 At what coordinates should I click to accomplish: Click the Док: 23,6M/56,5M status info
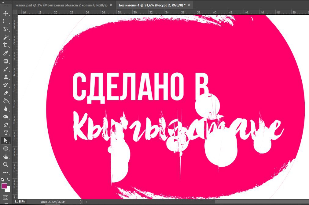point(53,202)
